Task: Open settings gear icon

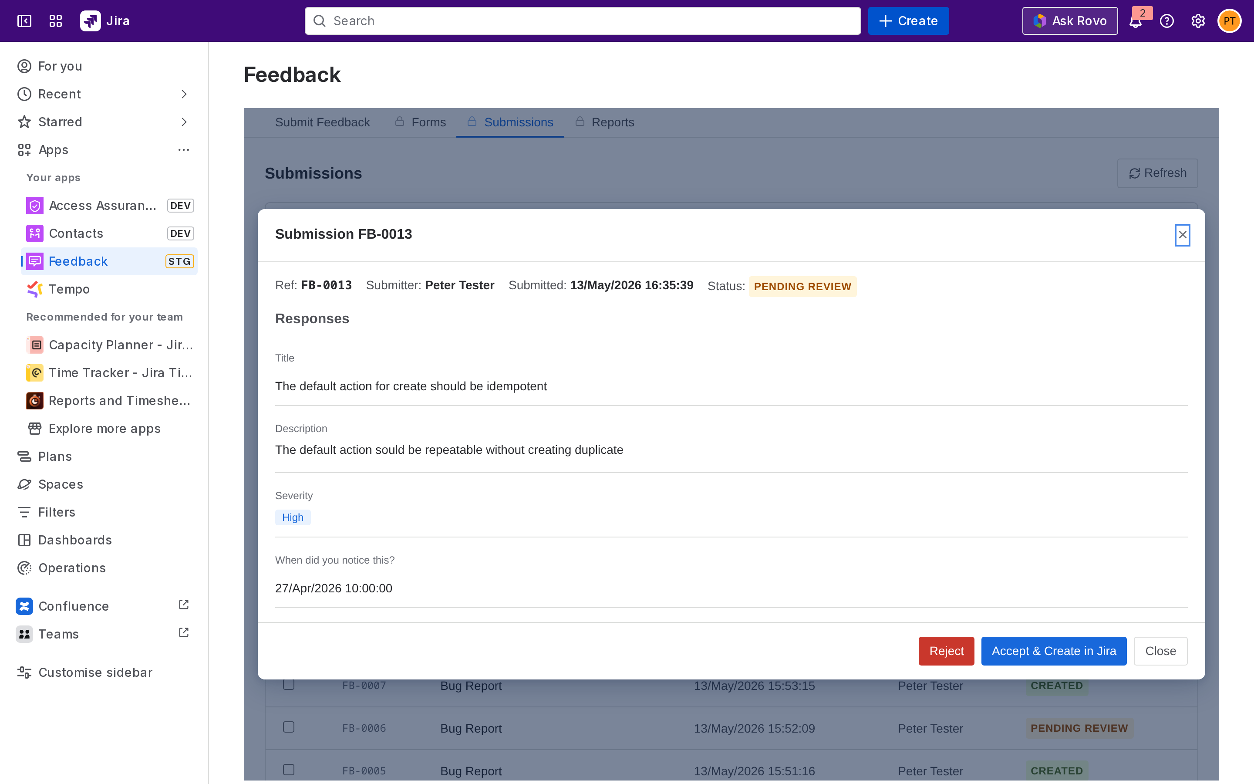Action: click(x=1197, y=21)
